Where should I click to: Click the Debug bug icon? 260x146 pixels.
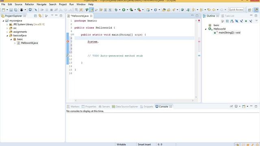pos(116,10)
